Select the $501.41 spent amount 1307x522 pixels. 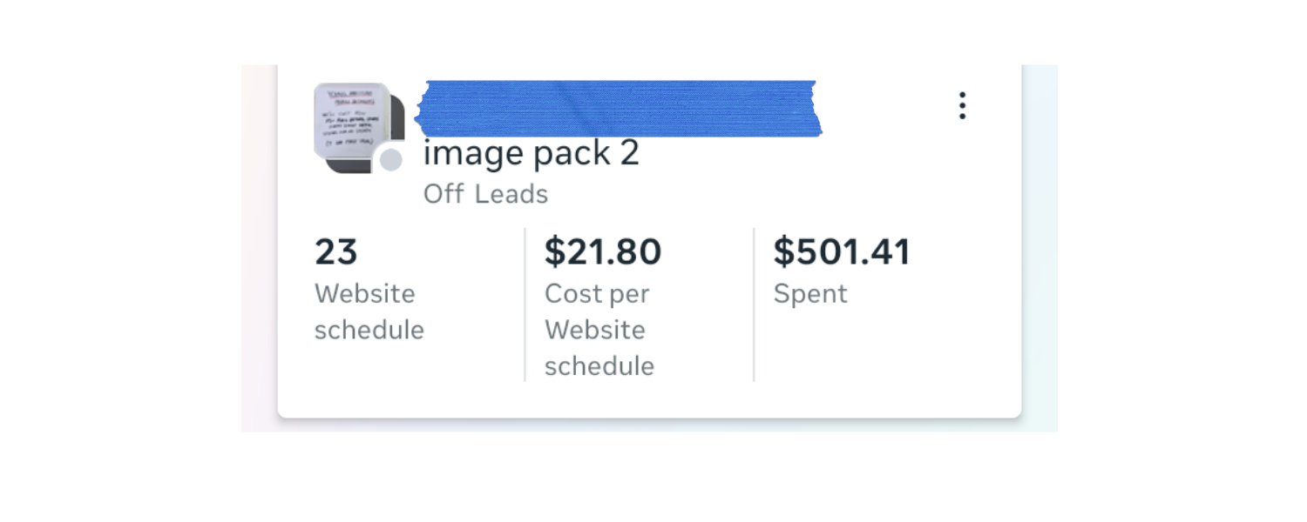coord(842,252)
